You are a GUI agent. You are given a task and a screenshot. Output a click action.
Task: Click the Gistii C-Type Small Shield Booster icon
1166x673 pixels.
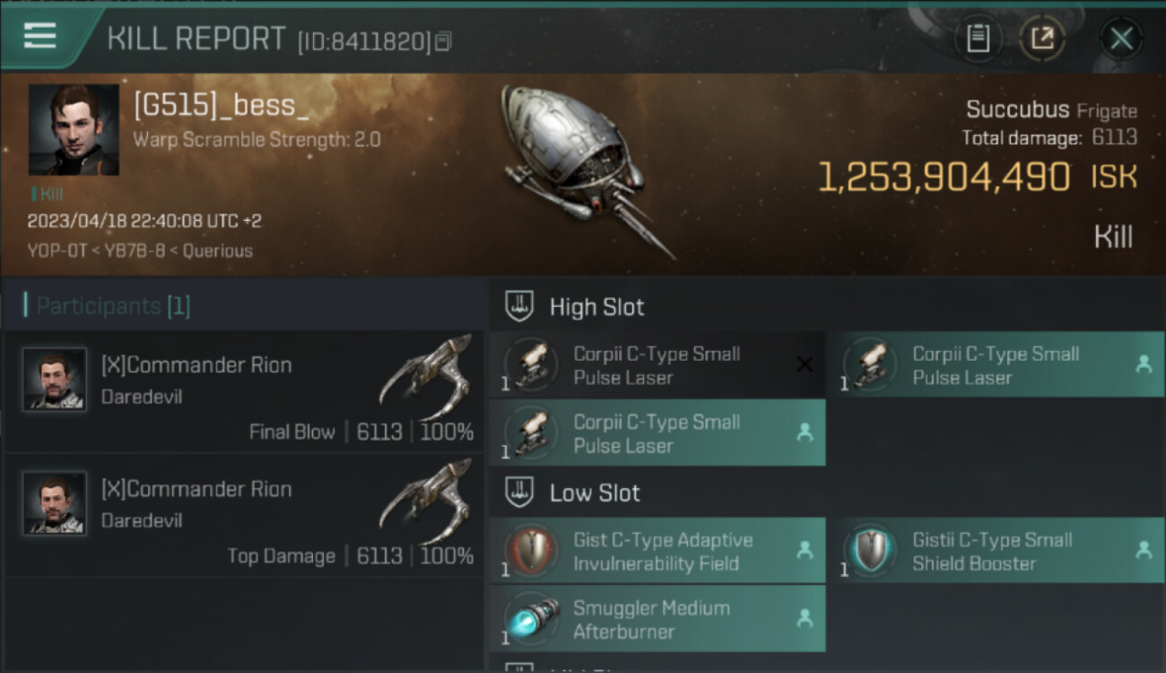tap(870, 550)
